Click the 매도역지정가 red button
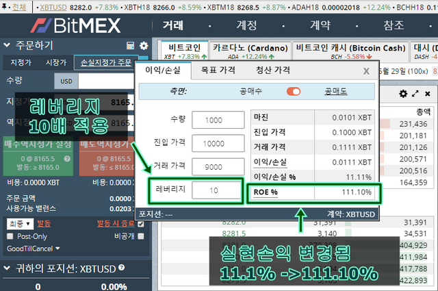 point(107,156)
